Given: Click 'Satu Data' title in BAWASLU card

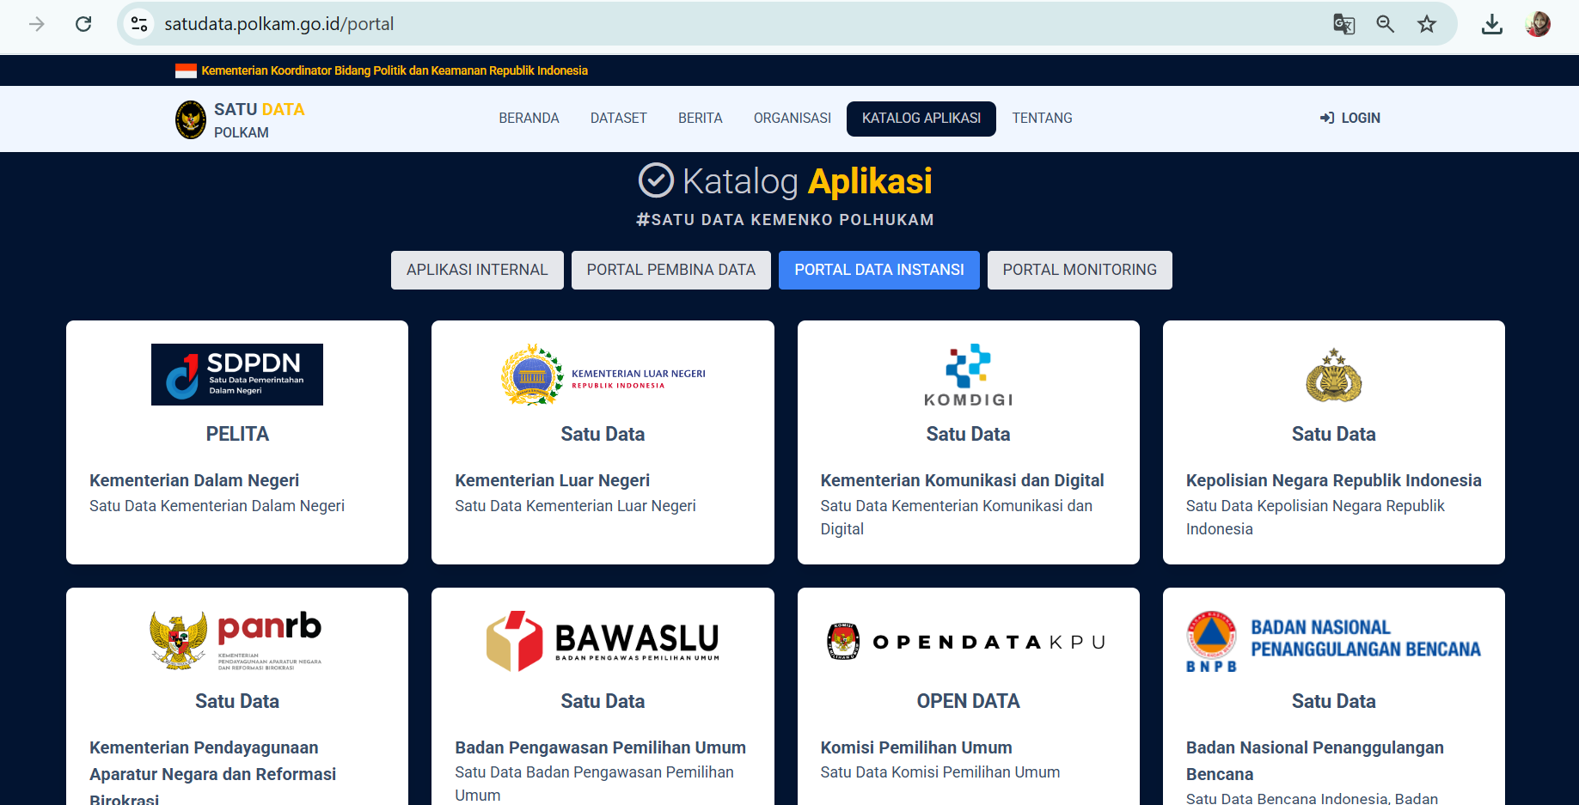Looking at the screenshot, I should (x=603, y=701).
